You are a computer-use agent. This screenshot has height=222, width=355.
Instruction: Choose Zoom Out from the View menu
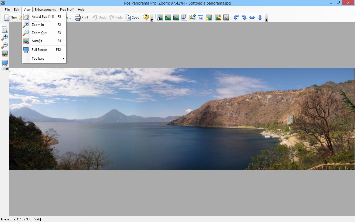44,33
